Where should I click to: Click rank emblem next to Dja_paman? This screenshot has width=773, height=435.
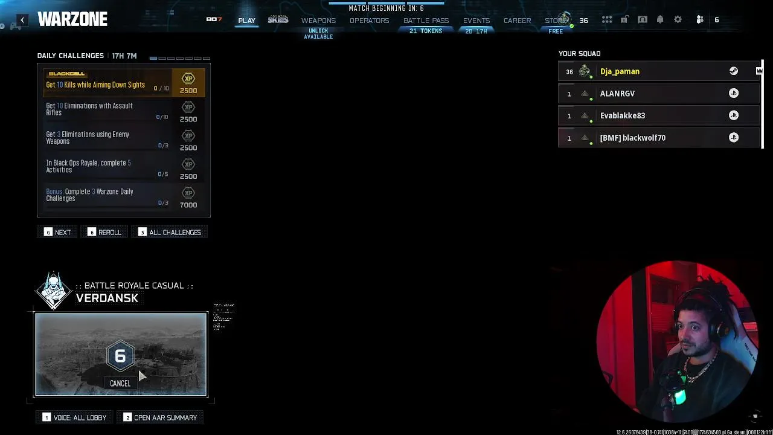pos(585,71)
